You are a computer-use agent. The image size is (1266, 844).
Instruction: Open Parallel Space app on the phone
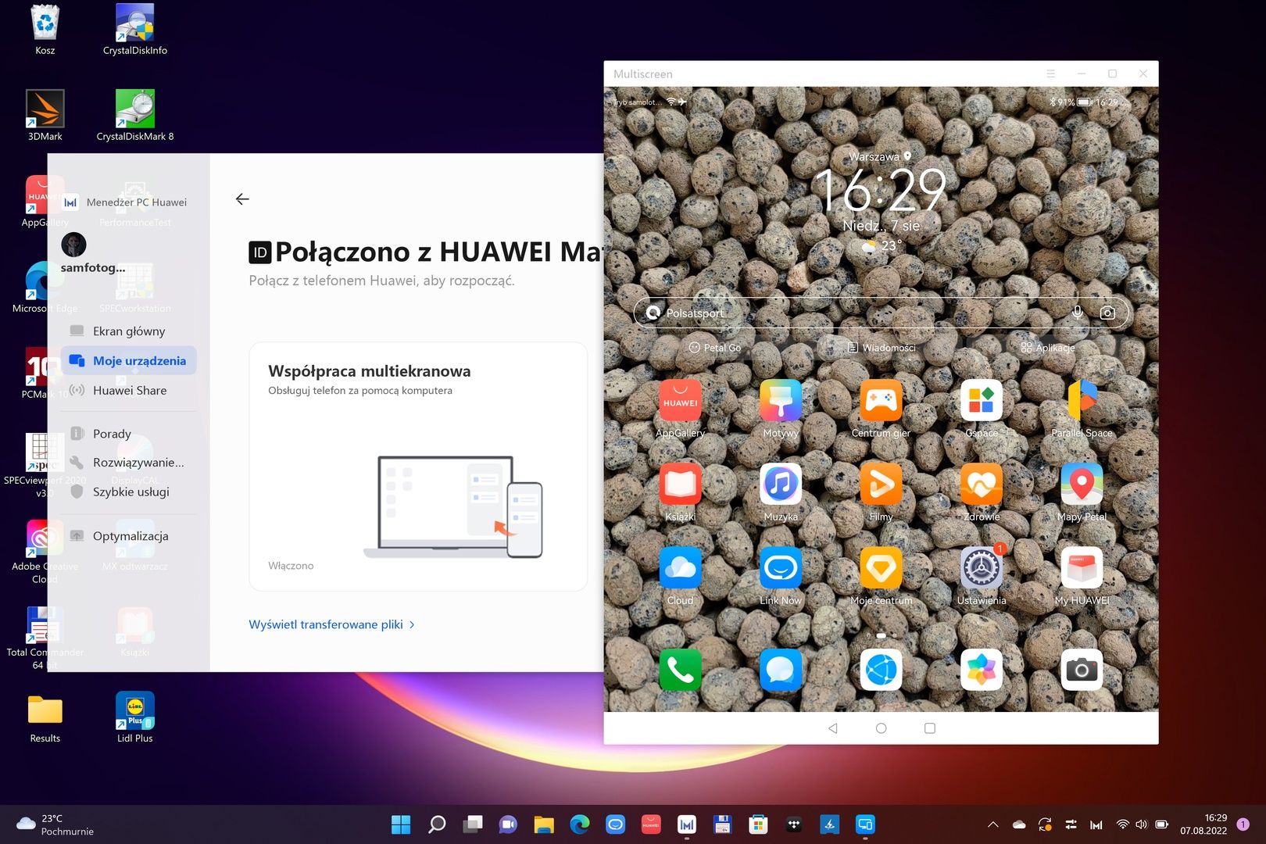pyautogui.click(x=1082, y=400)
